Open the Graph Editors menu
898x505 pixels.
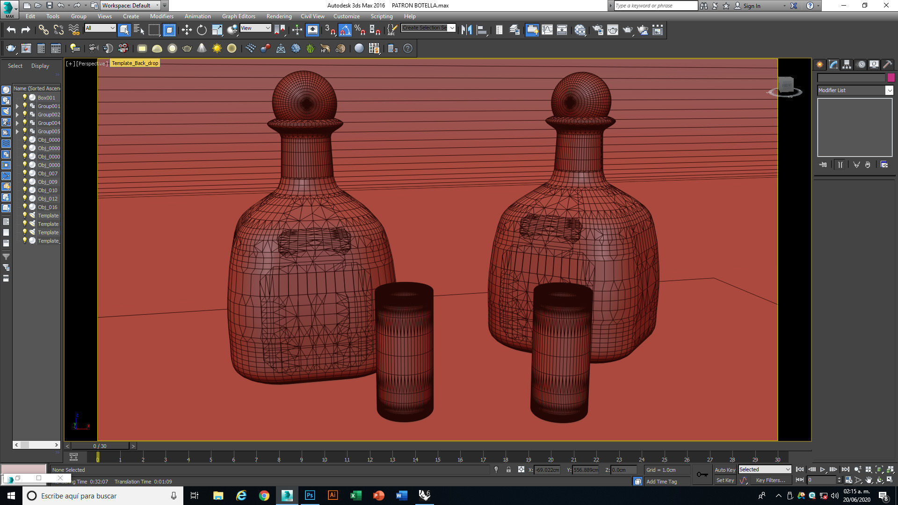coord(239,16)
